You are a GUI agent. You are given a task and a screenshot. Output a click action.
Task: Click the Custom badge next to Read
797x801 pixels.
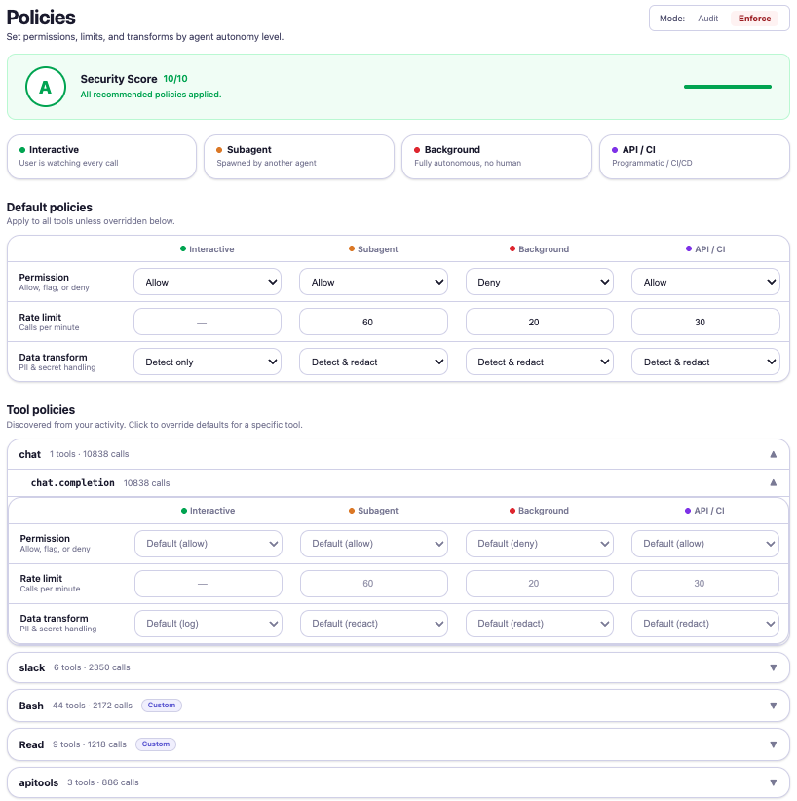click(155, 744)
